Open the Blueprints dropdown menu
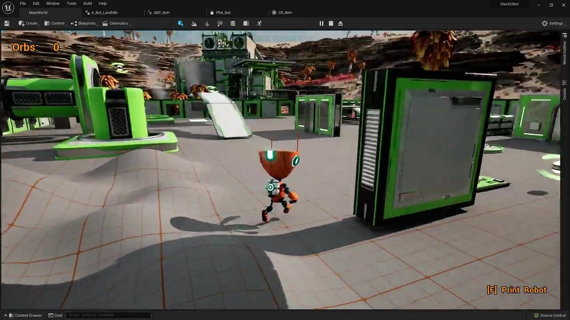The image size is (570, 320). 83,23
